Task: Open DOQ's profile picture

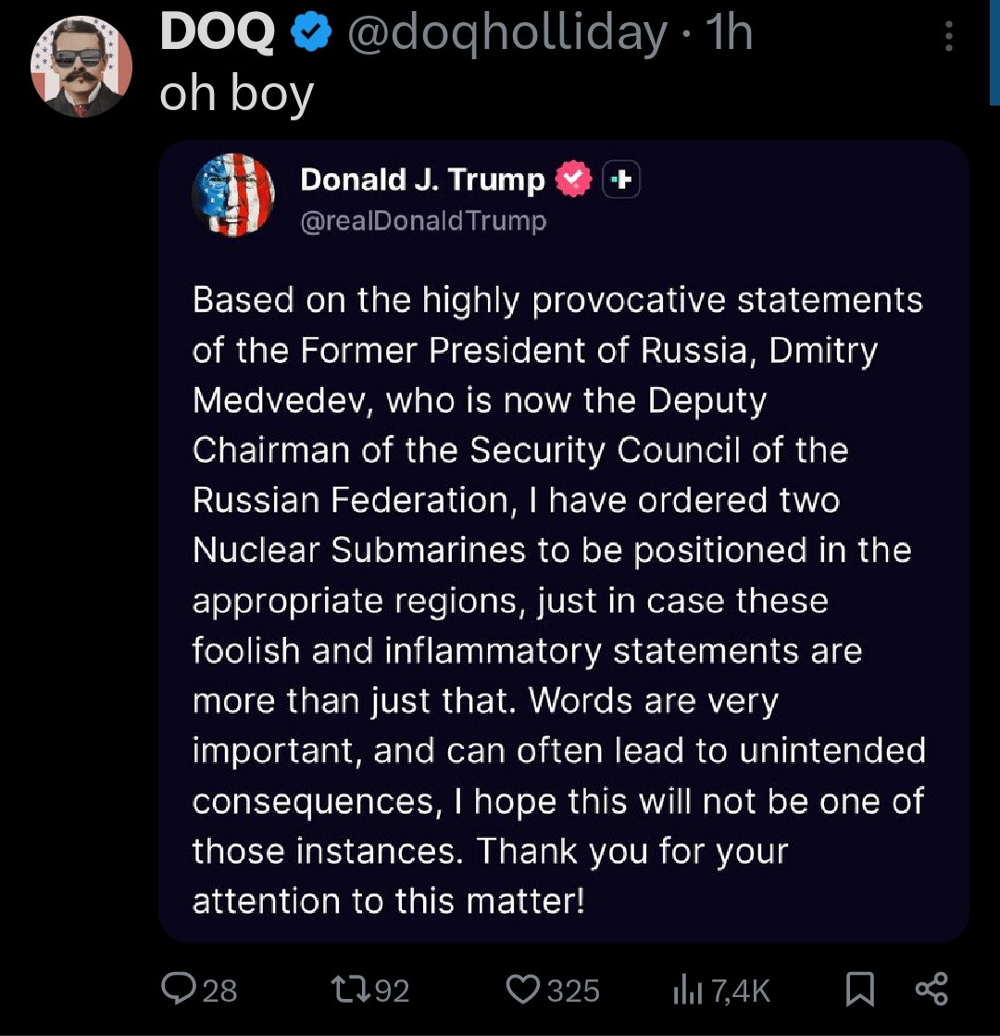Action: [x=81, y=67]
